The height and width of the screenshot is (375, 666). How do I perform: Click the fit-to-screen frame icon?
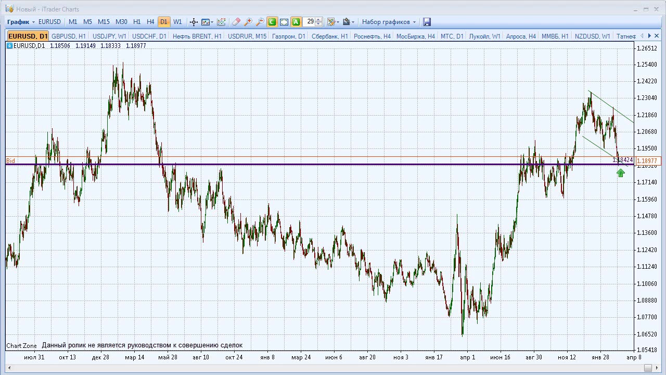click(x=284, y=22)
